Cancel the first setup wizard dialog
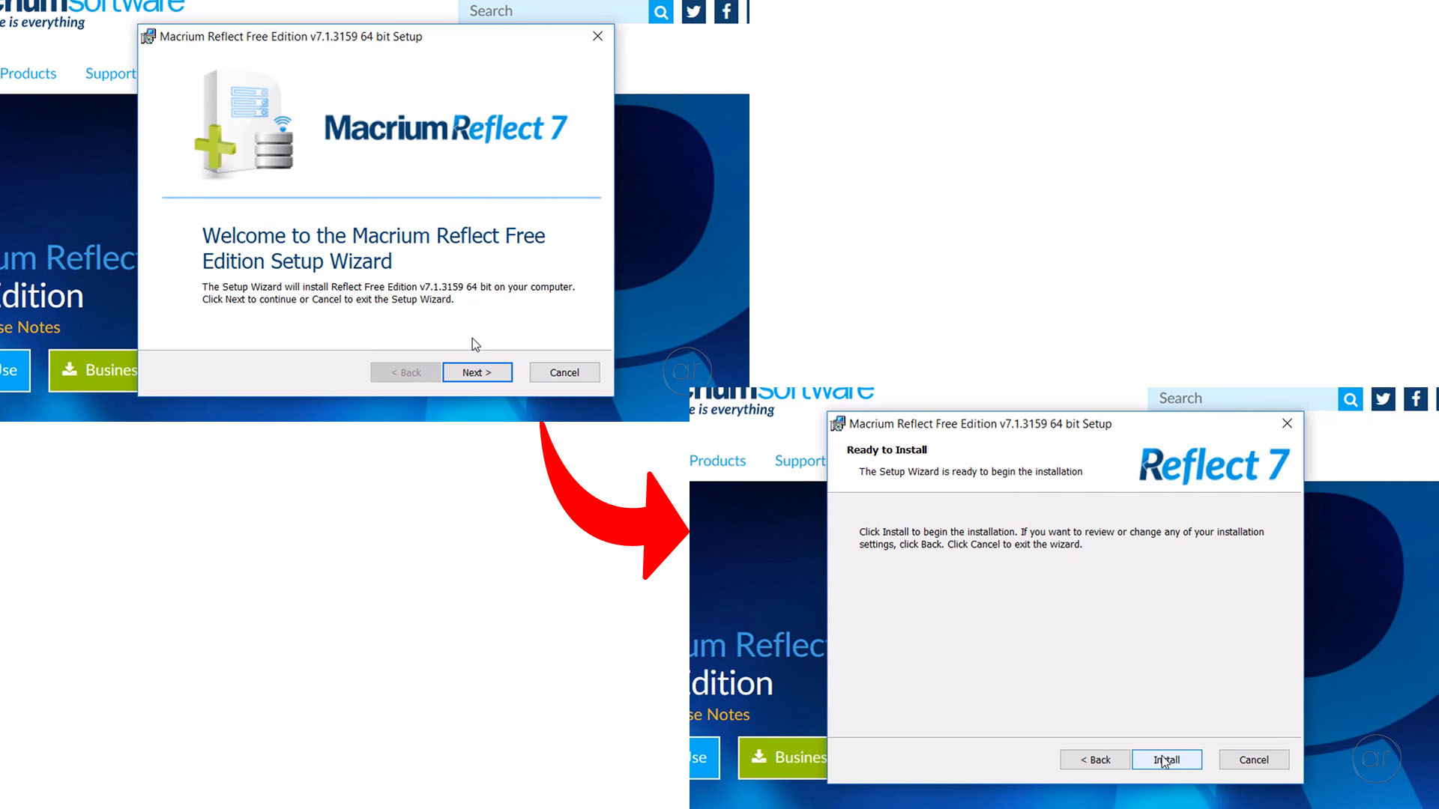 [x=564, y=372]
